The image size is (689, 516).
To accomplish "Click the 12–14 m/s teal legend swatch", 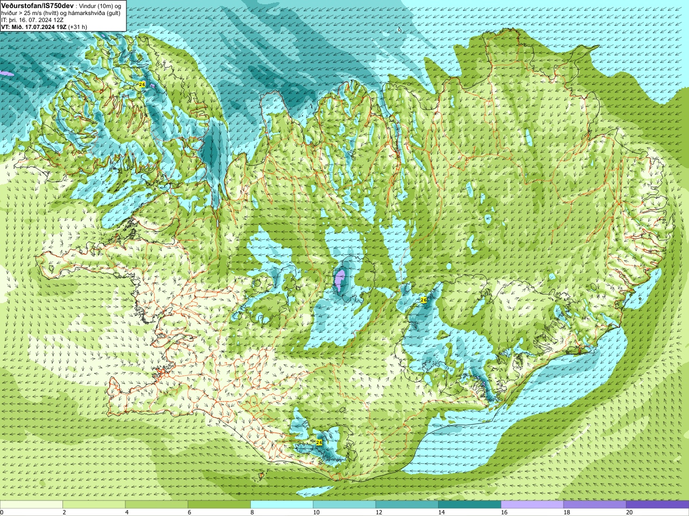I will (406, 505).
